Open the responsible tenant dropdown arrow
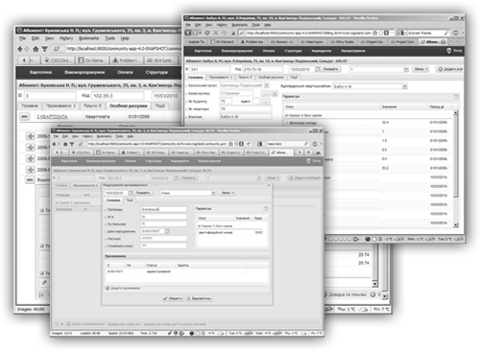 point(404,86)
